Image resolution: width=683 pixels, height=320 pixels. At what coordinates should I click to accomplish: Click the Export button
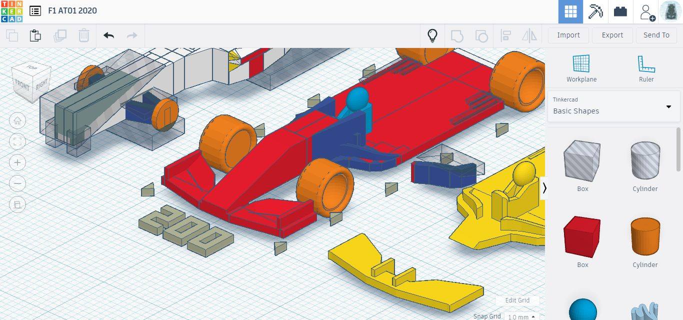pyautogui.click(x=612, y=35)
